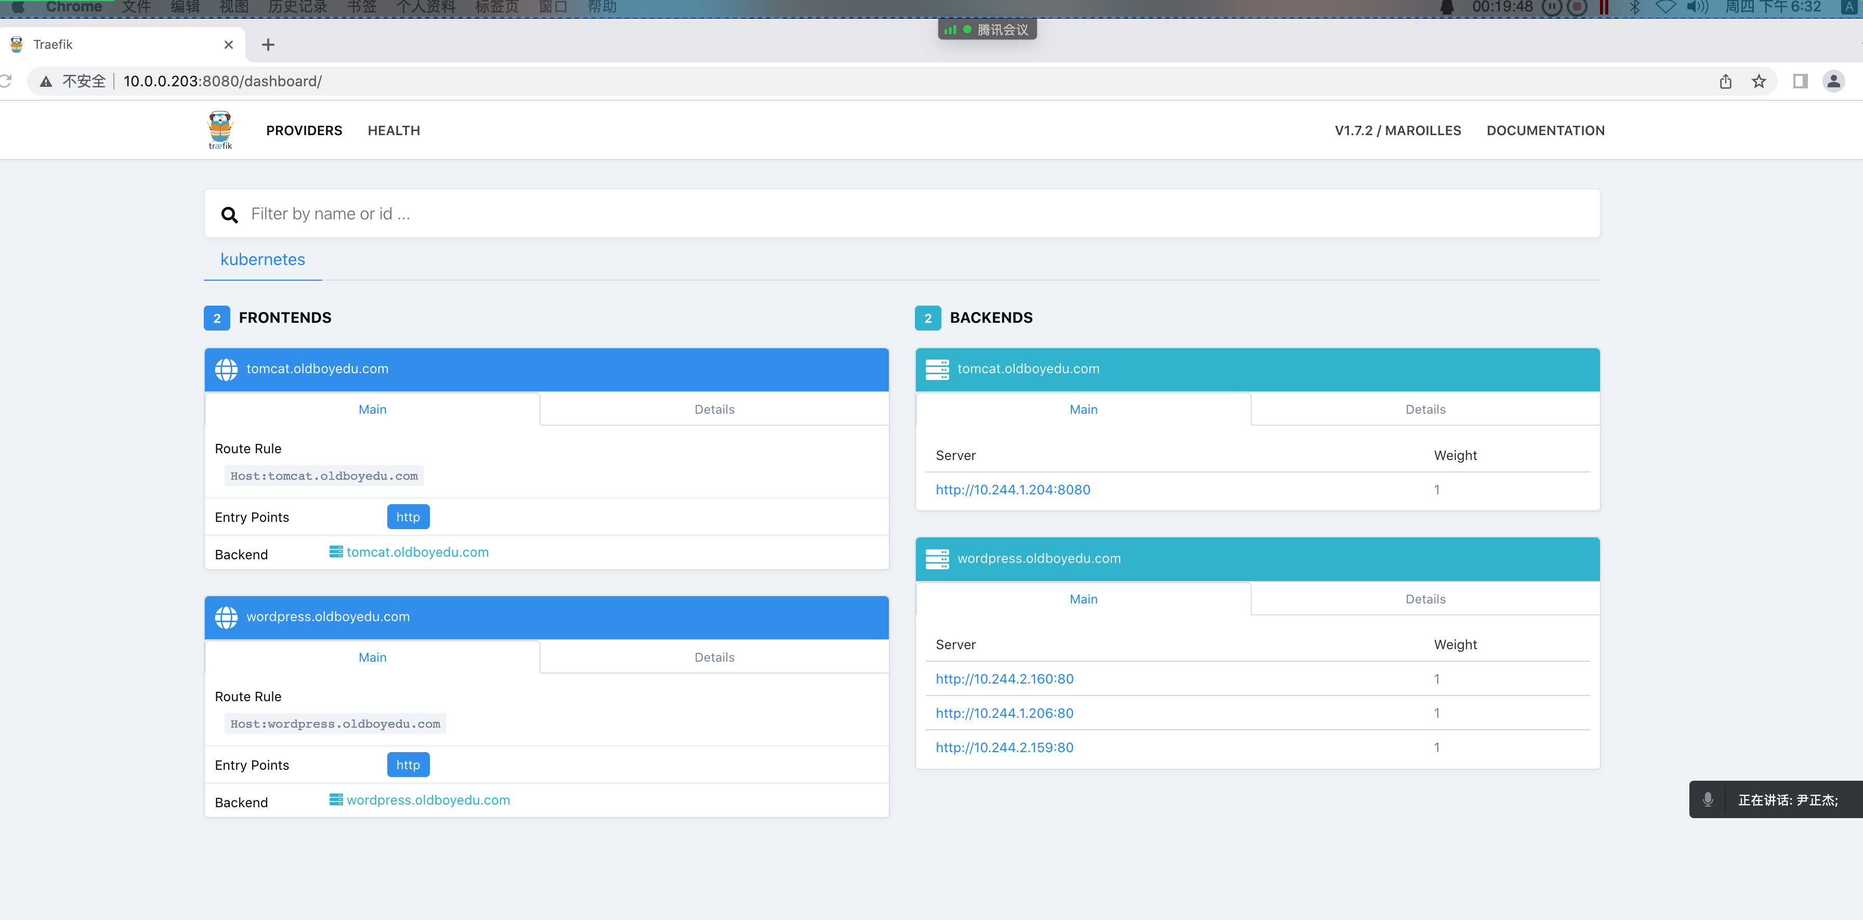Open server link http://10.244.1.204:8080
The image size is (1863, 920).
tap(1013, 490)
